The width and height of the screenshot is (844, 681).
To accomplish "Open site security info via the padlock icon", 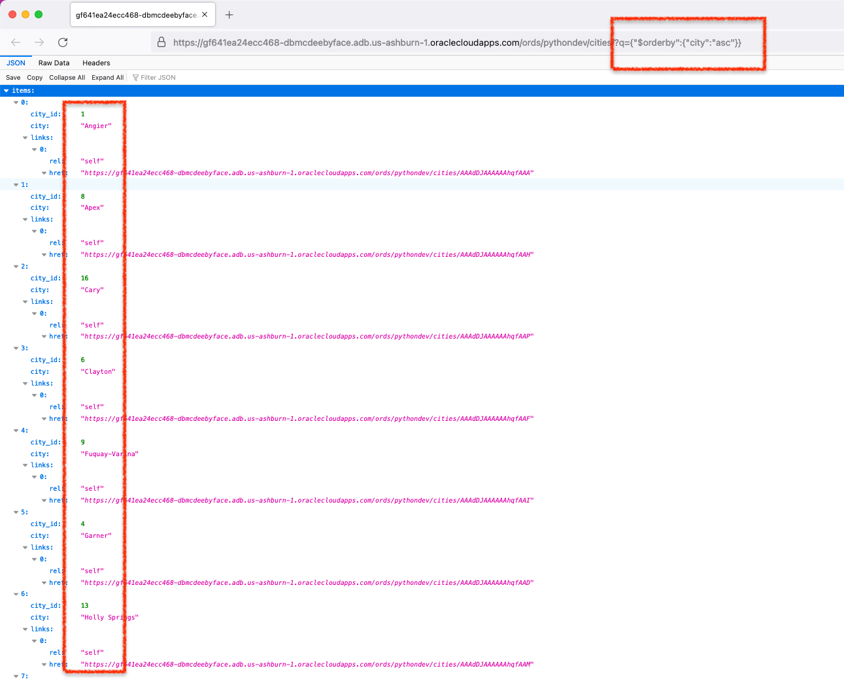I will pos(161,42).
